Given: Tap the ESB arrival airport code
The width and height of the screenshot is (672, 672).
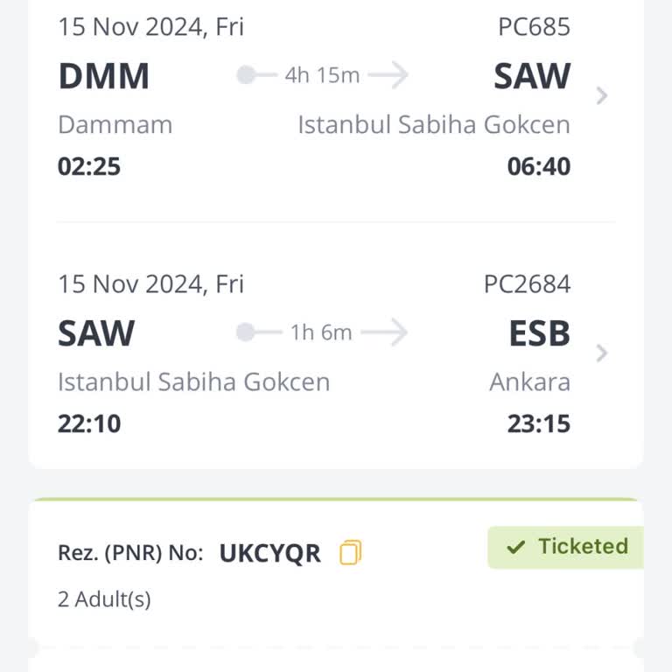Looking at the screenshot, I should 539,333.
